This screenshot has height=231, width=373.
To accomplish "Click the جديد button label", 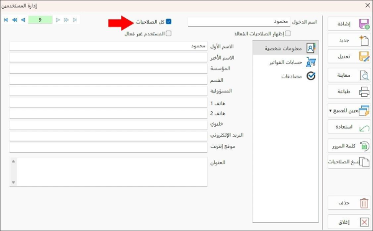I will (x=344, y=40).
